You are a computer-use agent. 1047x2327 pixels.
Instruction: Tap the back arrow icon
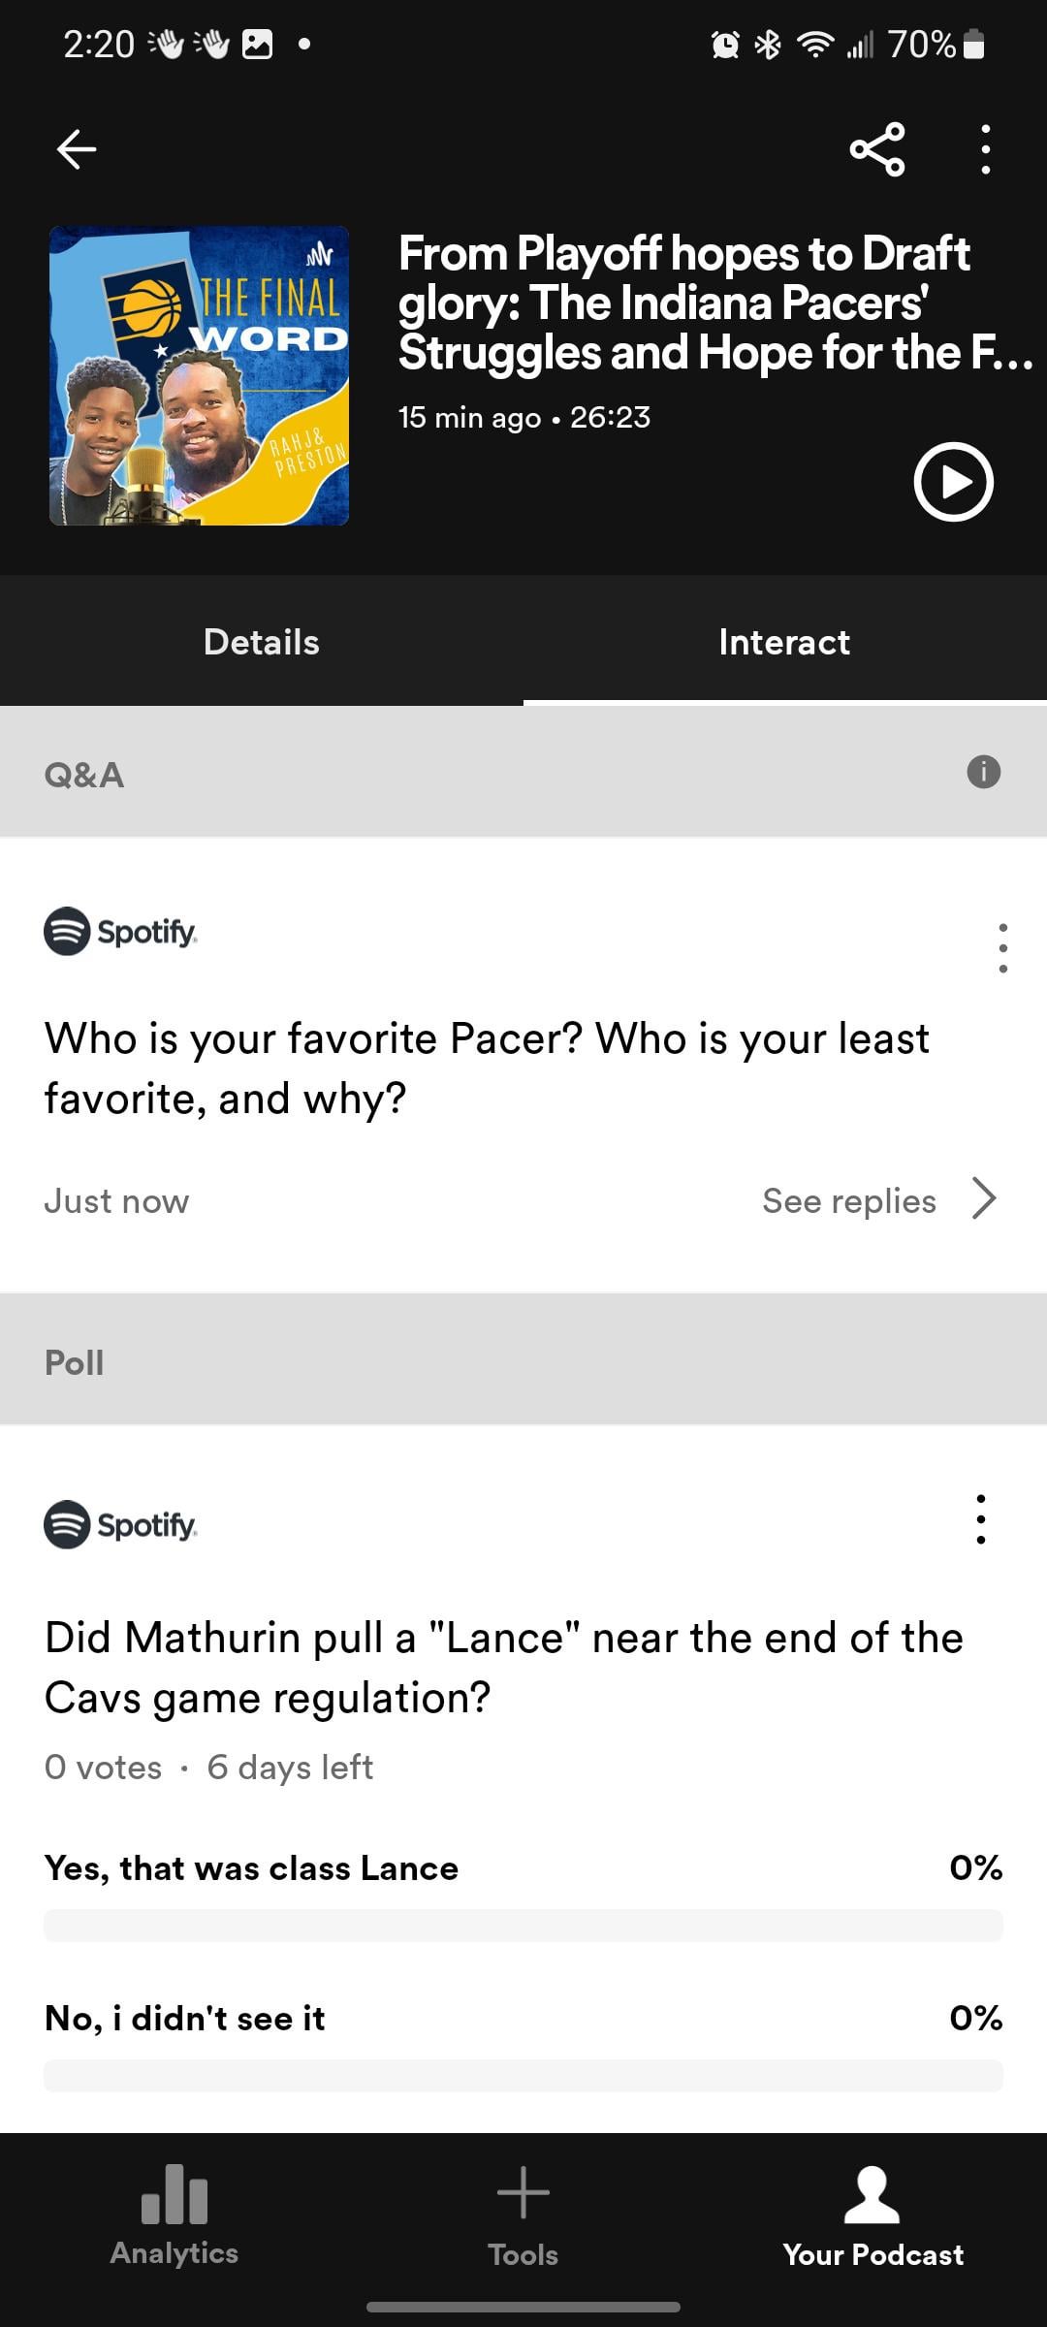77,149
